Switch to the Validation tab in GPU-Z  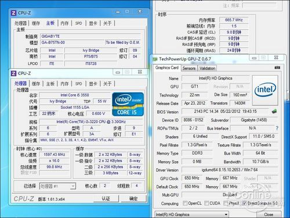click(207, 68)
